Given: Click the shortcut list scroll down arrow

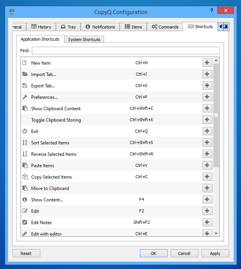Looking at the screenshot, I should 216,233.
